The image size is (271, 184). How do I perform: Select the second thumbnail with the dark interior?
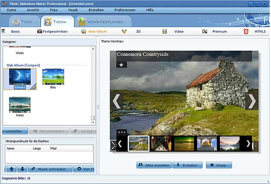(x=161, y=143)
